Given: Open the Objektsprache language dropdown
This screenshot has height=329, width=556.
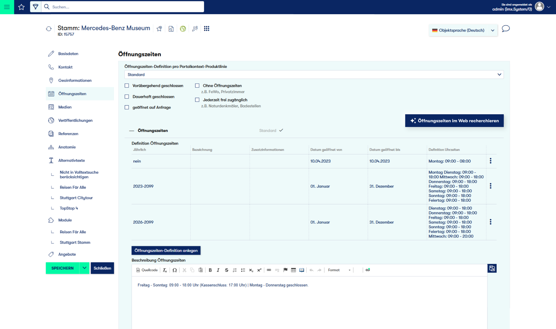Looking at the screenshot, I should 463,30.
